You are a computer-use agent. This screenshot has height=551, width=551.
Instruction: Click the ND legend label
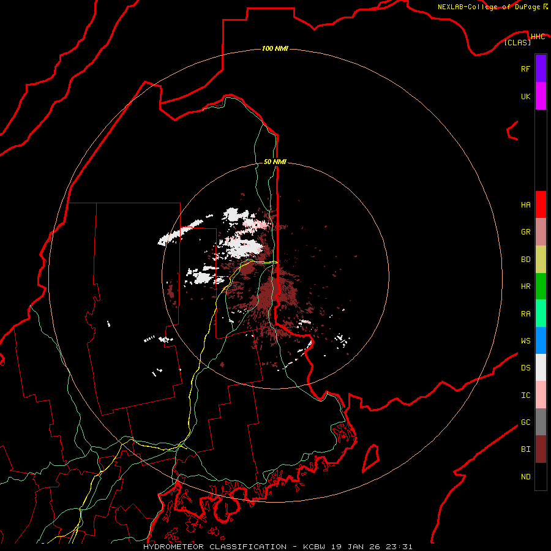pyautogui.click(x=525, y=476)
